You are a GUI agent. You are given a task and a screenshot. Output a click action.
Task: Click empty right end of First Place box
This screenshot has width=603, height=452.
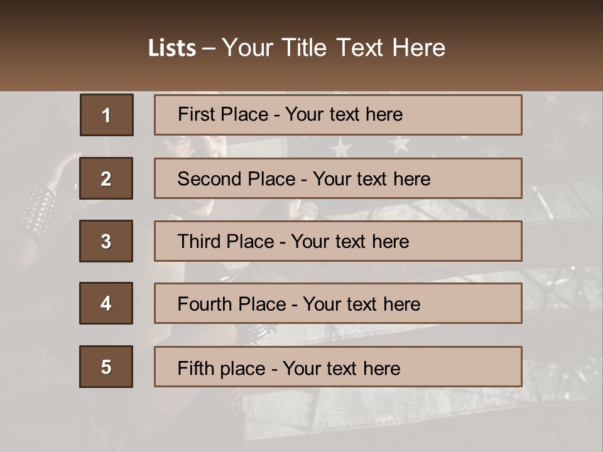tap(477, 115)
